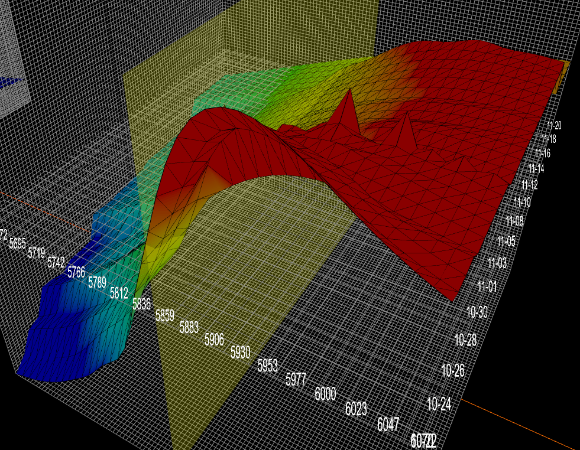Click the 10-24 date axis label
Image resolution: width=580 pixels, height=450 pixels.
(439, 404)
